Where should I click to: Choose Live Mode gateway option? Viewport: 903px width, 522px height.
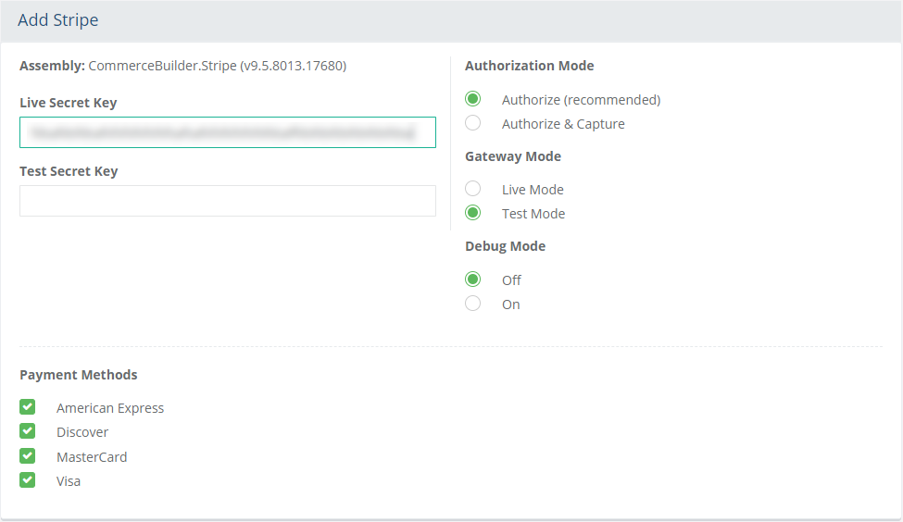473,189
